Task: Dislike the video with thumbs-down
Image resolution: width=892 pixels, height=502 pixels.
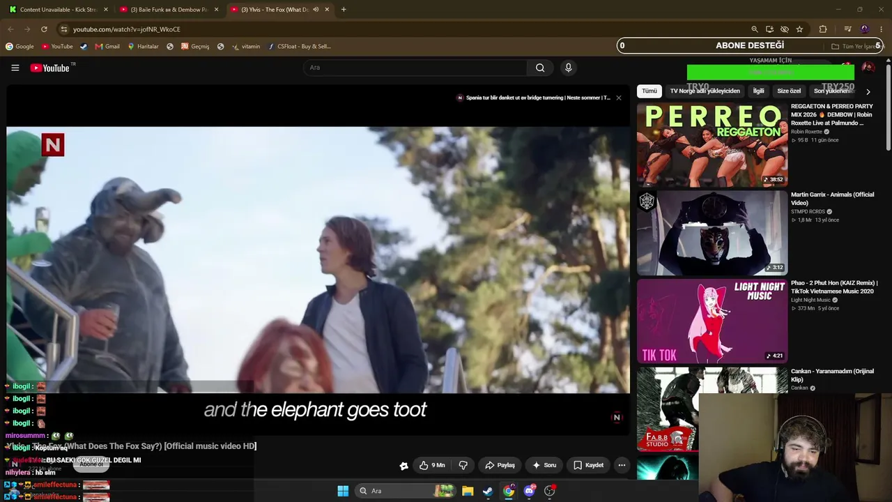Action: [x=463, y=465]
